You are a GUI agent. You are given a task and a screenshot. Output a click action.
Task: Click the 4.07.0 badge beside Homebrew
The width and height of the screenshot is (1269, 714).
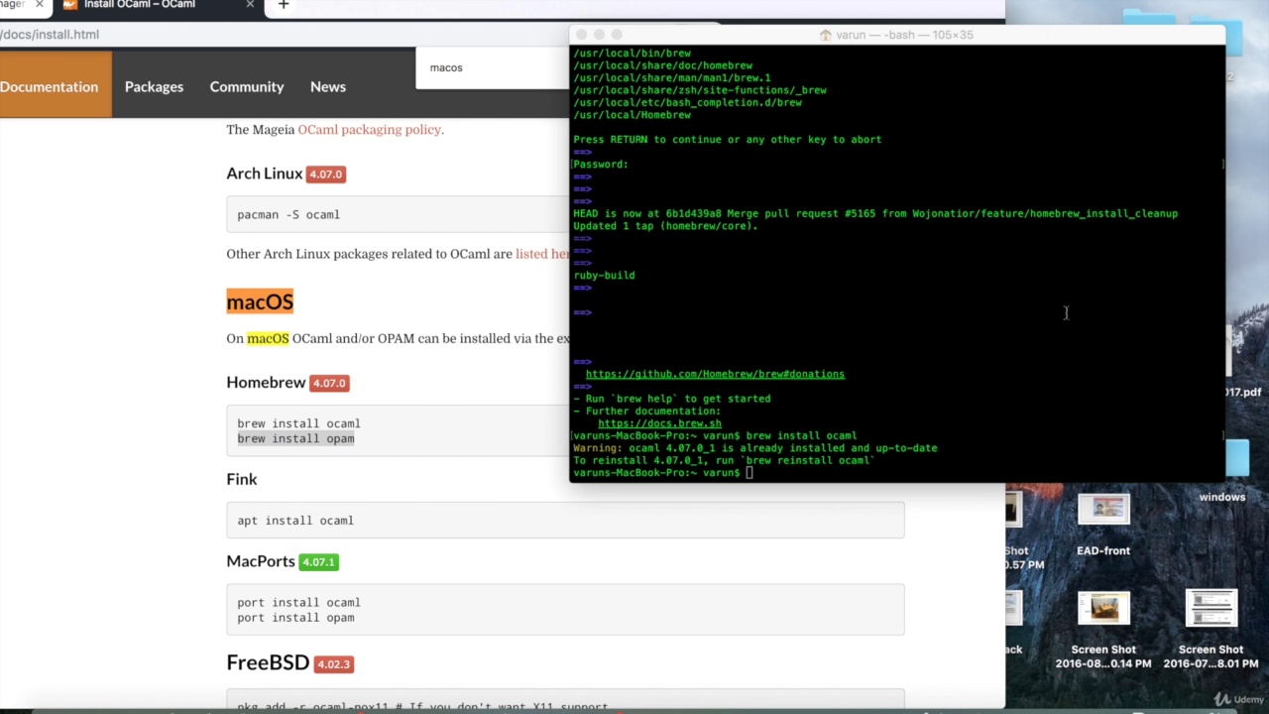[329, 384]
